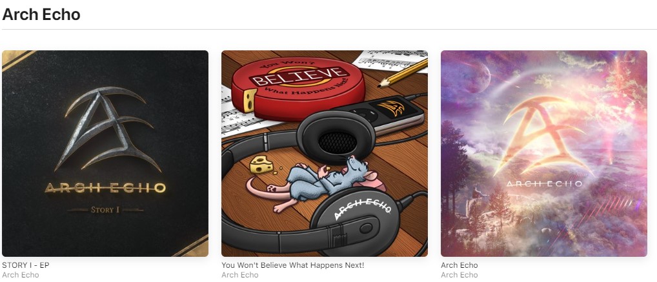Screen dimensions: 657x282
Task: Select the Arch Echo artist link under STORY I
Action: (21, 275)
